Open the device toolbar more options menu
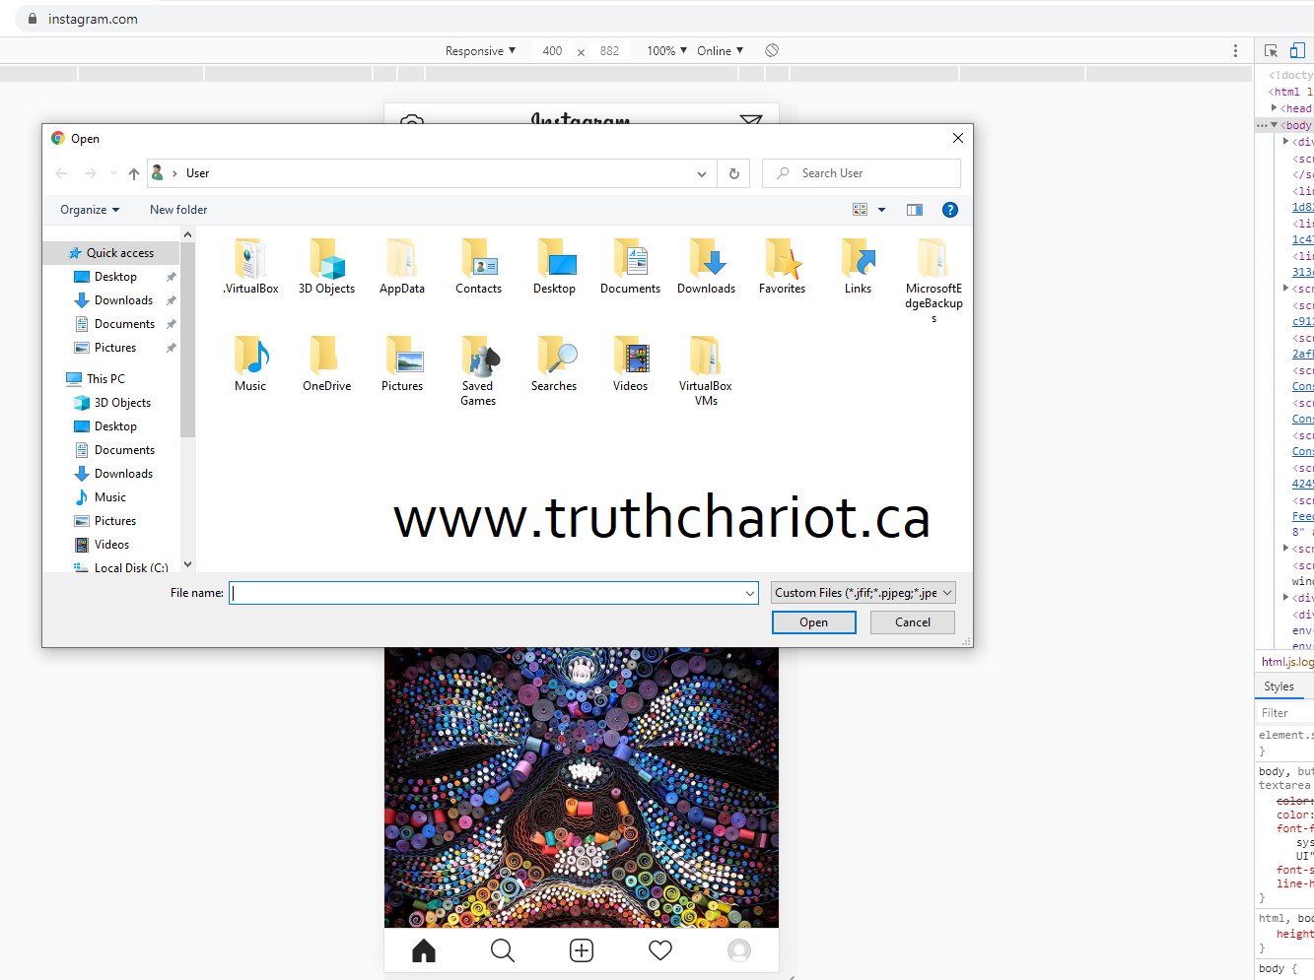The height and width of the screenshot is (980, 1314). [1235, 50]
